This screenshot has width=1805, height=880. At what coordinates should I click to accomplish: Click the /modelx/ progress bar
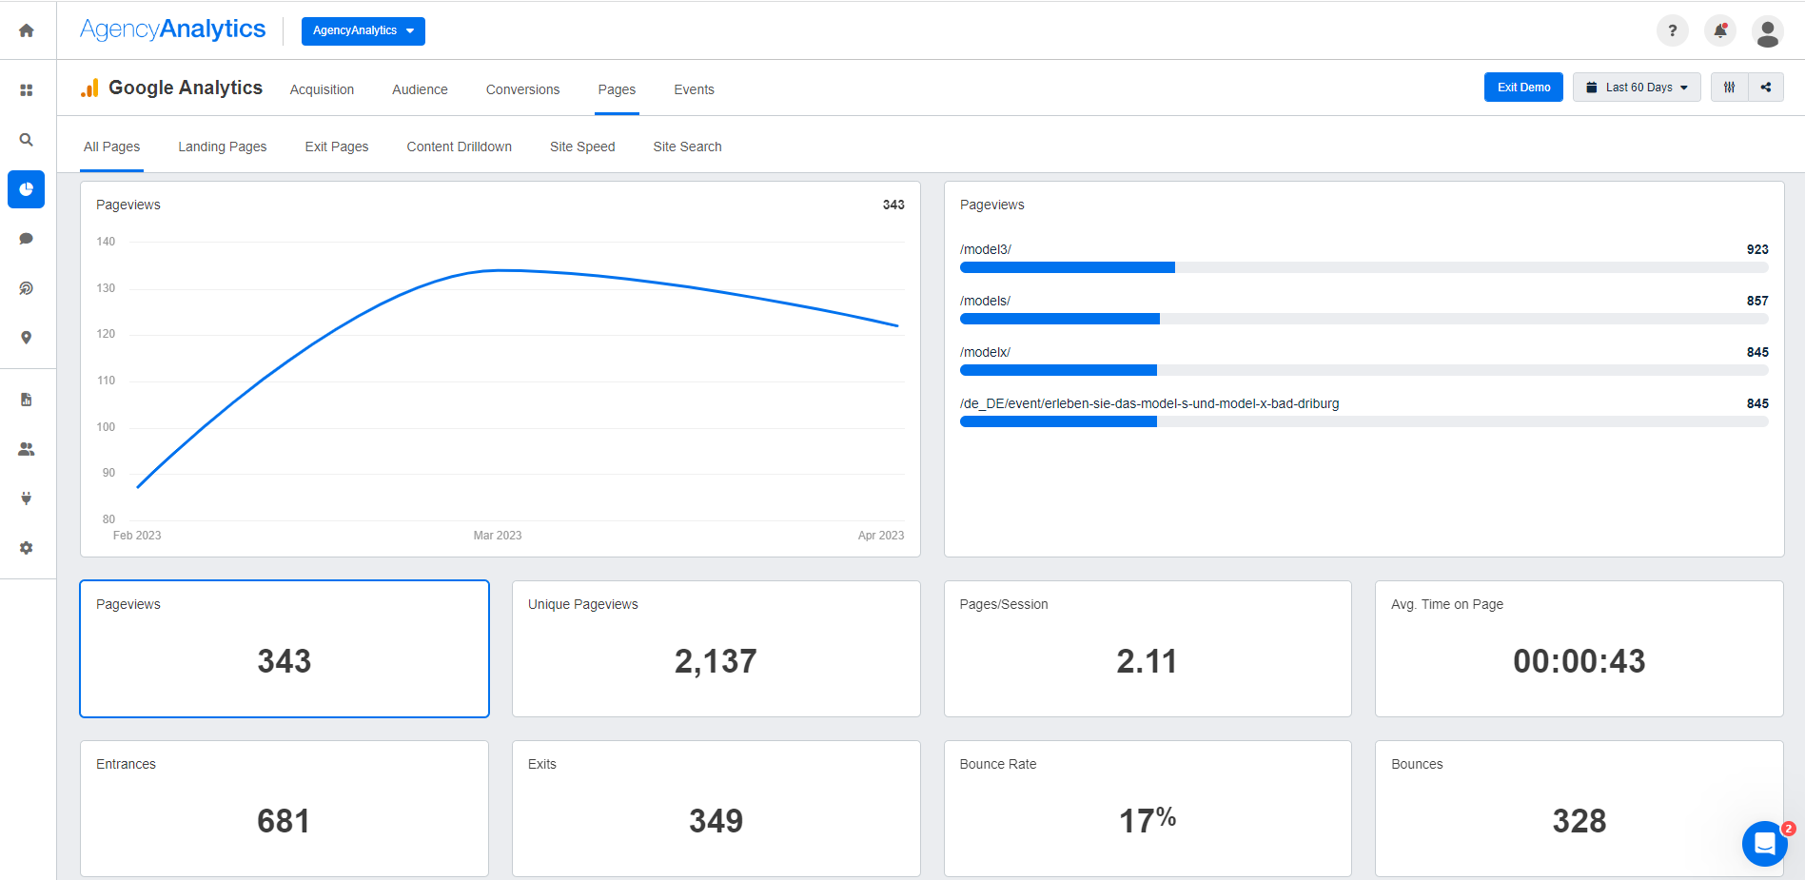[x=1364, y=371]
